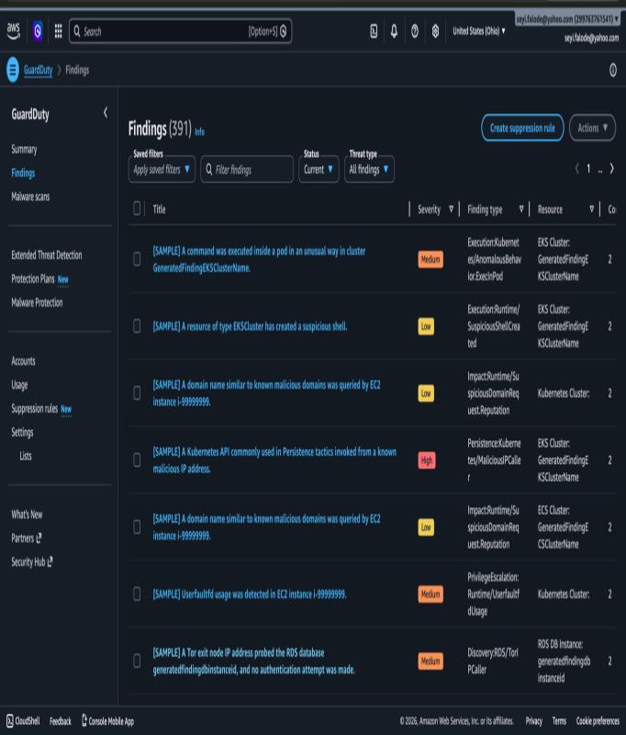Click the Create suppression rule button

(x=522, y=128)
